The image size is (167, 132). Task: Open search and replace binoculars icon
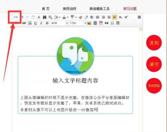coord(44,17)
